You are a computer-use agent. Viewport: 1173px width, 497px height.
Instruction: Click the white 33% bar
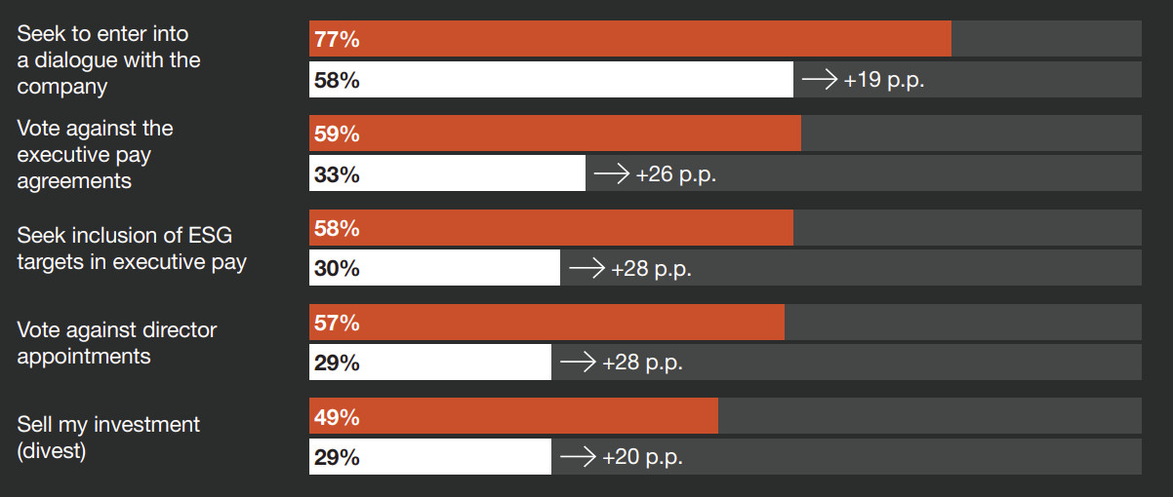[447, 173]
